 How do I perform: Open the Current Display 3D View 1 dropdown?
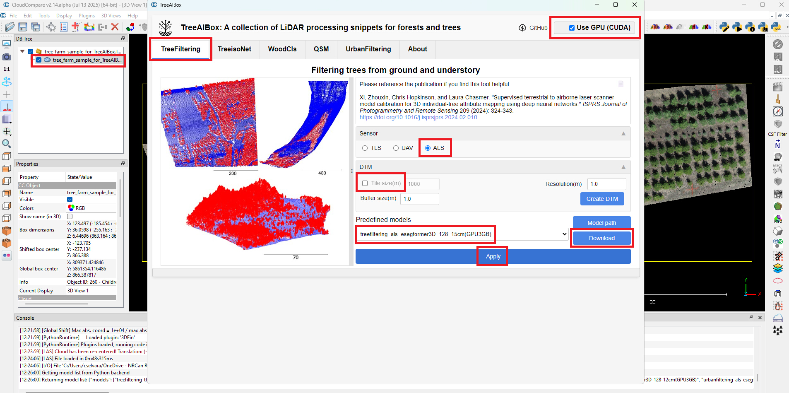coord(91,291)
